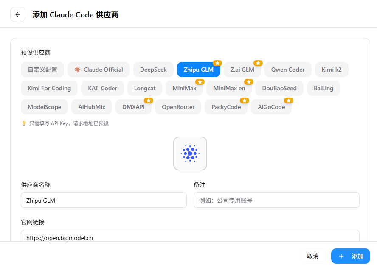Choose the ModelScope provider chip
The image size is (377, 265).
pyautogui.click(x=45, y=107)
